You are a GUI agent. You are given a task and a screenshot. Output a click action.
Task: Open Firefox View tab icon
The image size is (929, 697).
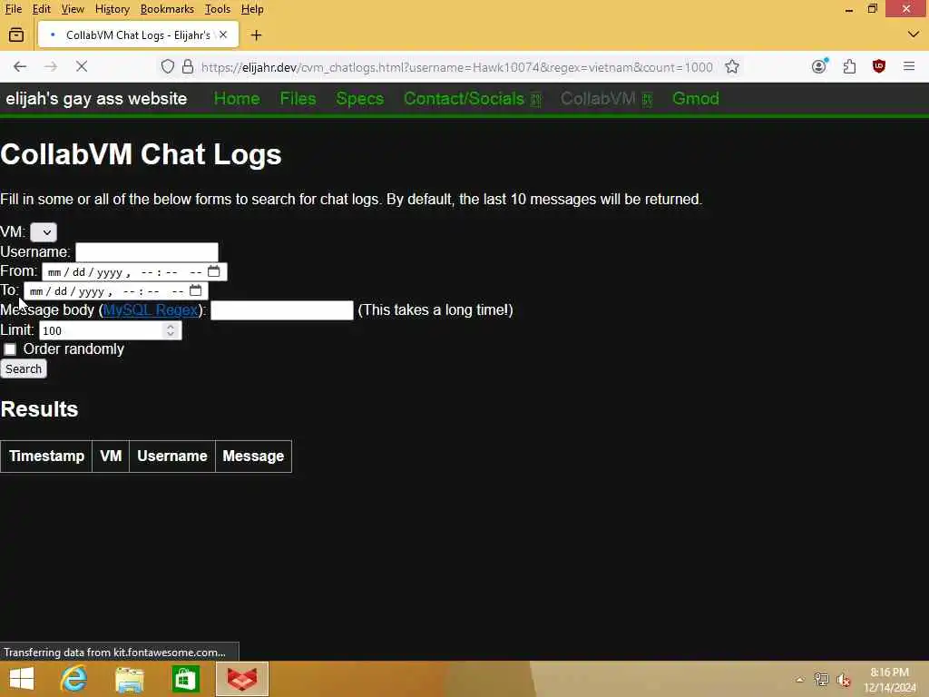(x=16, y=35)
